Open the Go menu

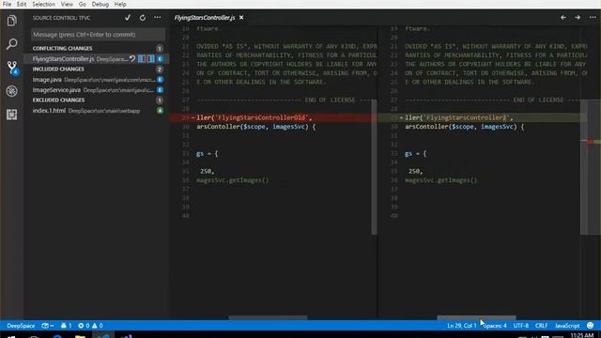pos(83,4)
